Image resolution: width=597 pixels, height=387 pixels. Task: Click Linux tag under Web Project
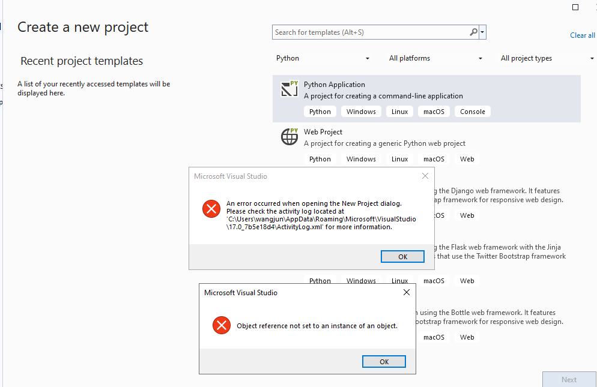pos(399,159)
